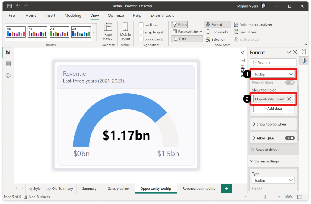
Task: Switch to Home ribbon tab
Action: point(31,15)
